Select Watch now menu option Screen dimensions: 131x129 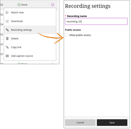(30, 12)
